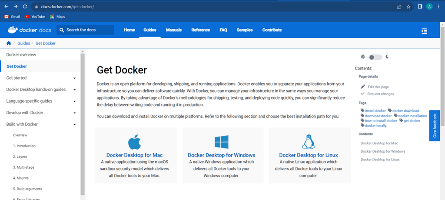This screenshot has height=200, width=445.
Task: Click the 'how to install docker' tag
Action: click(x=381, y=121)
